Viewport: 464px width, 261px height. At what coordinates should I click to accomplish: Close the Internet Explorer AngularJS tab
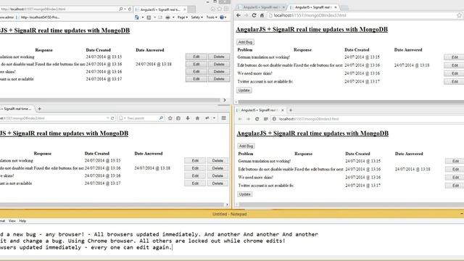point(185,9)
